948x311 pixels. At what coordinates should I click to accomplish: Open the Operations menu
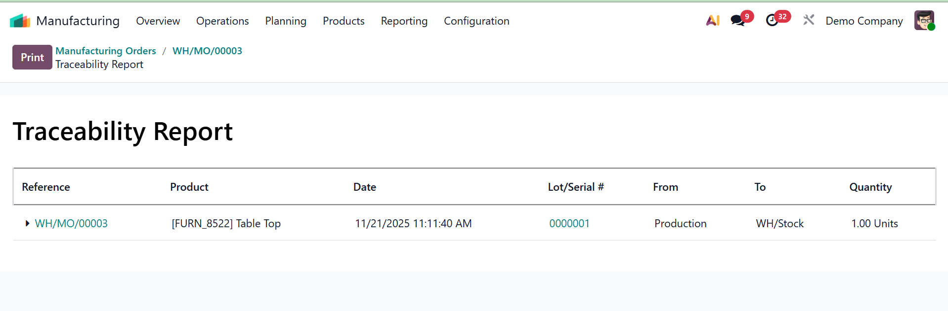[222, 21]
